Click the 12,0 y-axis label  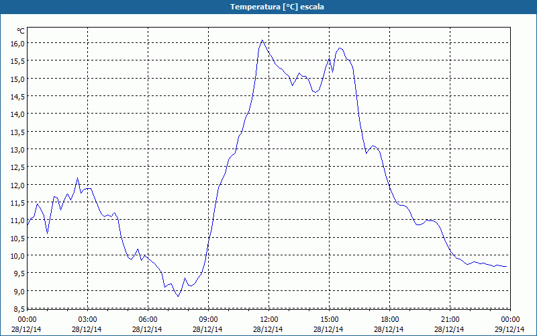18,185
